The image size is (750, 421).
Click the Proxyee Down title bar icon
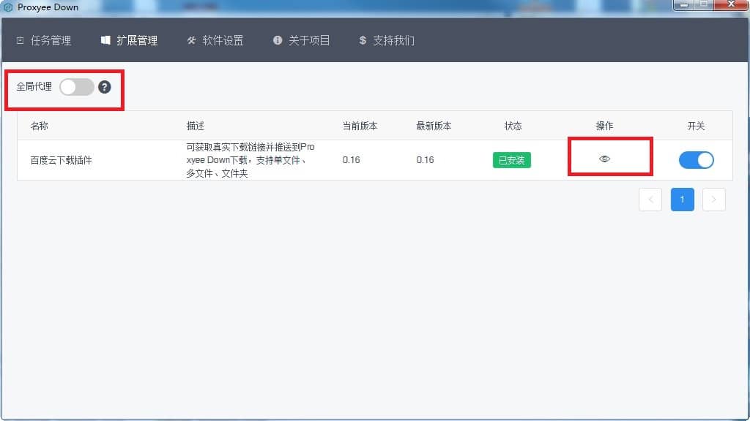click(x=7, y=7)
